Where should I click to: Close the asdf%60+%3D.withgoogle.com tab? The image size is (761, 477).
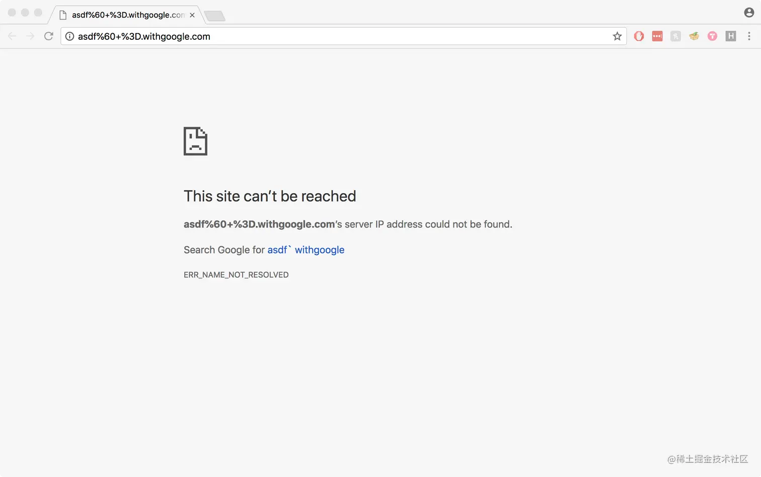point(192,15)
